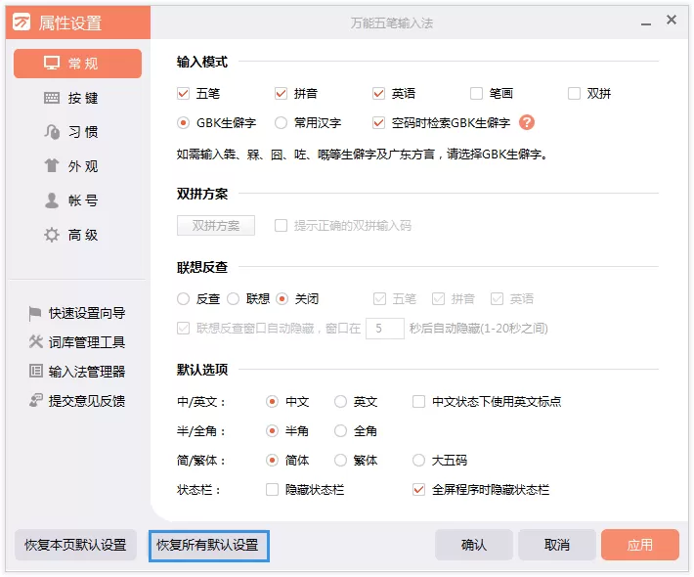Image resolution: width=694 pixels, height=577 pixels.
Task: Select the 关闭 radio button
Action: point(282,299)
